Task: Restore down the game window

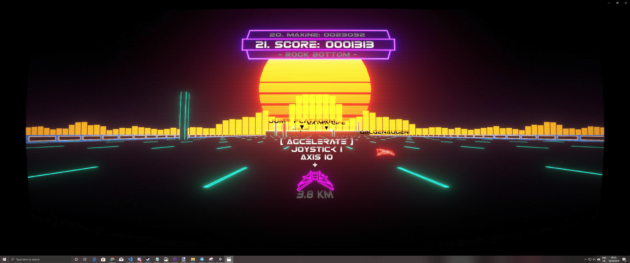Action: pos(617,3)
